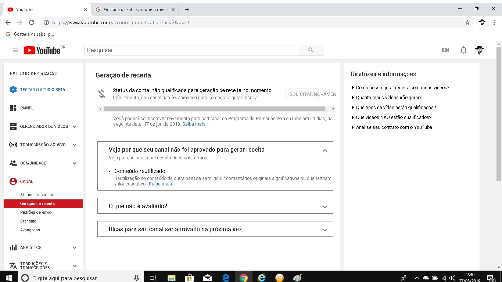Click the search magnifier button

311,50
